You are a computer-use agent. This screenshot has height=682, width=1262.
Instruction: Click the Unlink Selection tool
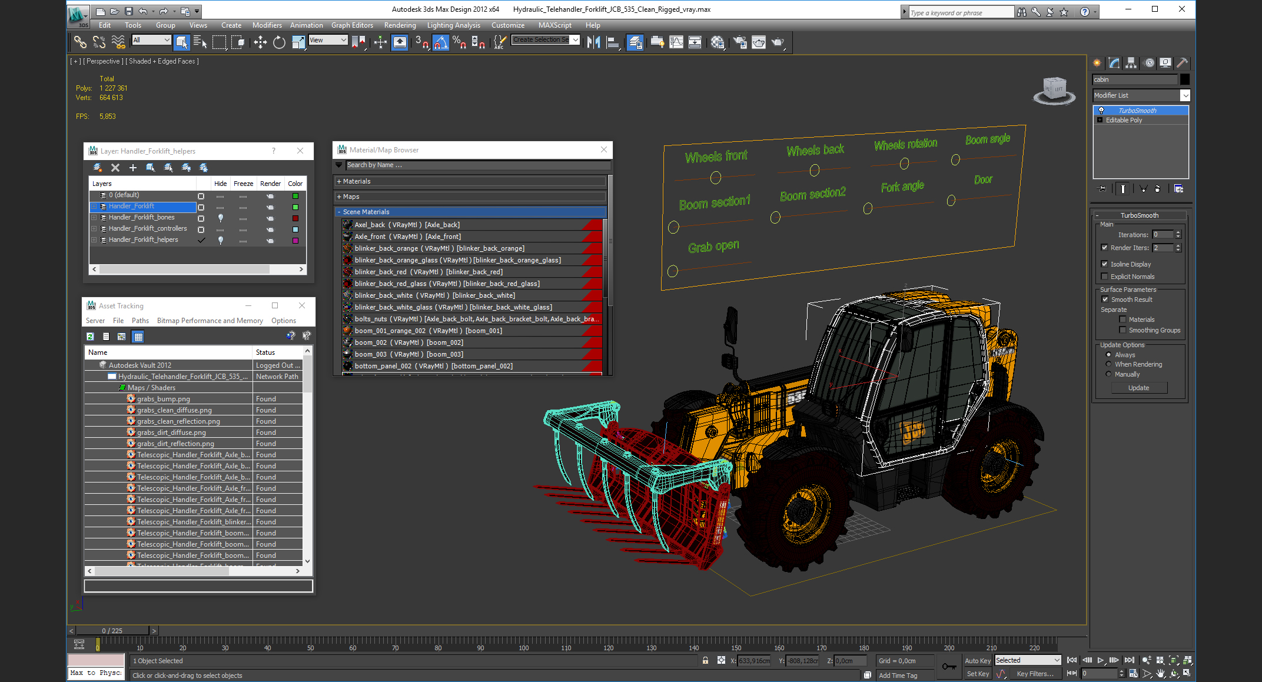(99, 42)
